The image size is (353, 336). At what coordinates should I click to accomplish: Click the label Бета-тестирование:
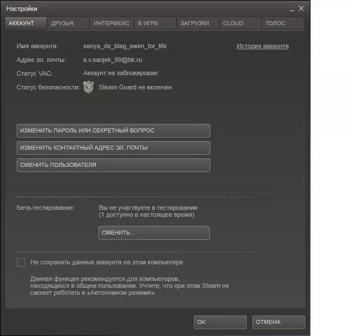point(45,208)
